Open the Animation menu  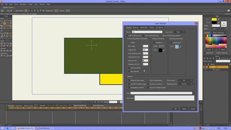point(23,4)
